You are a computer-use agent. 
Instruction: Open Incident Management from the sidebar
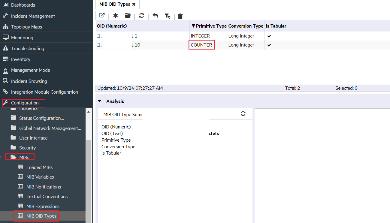(33, 16)
